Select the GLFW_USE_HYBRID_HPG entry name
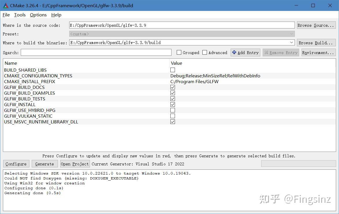 30,110
